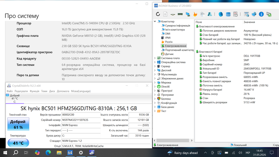Click the computer network monitor toolbar icon
This screenshot has height=157, width=279.
tap(188, 14)
